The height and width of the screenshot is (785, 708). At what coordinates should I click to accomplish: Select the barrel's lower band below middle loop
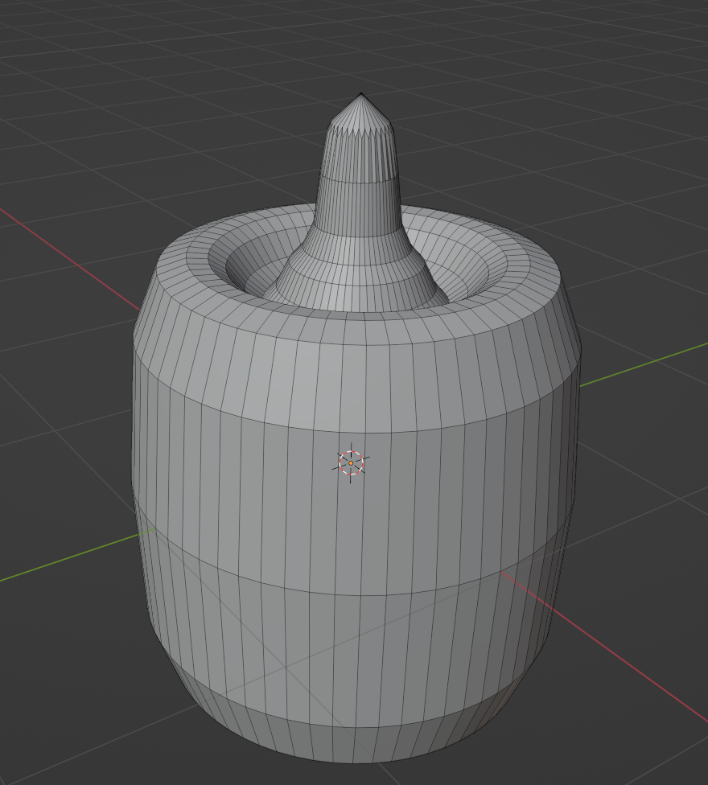[x=354, y=651]
